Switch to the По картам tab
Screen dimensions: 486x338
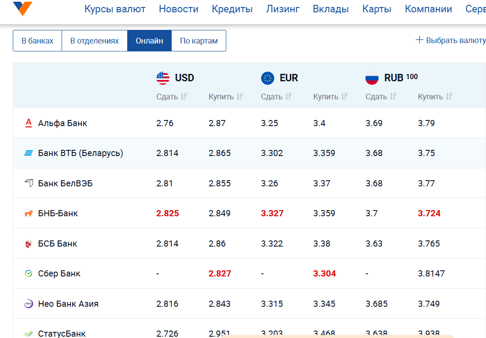tap(199, 41)
